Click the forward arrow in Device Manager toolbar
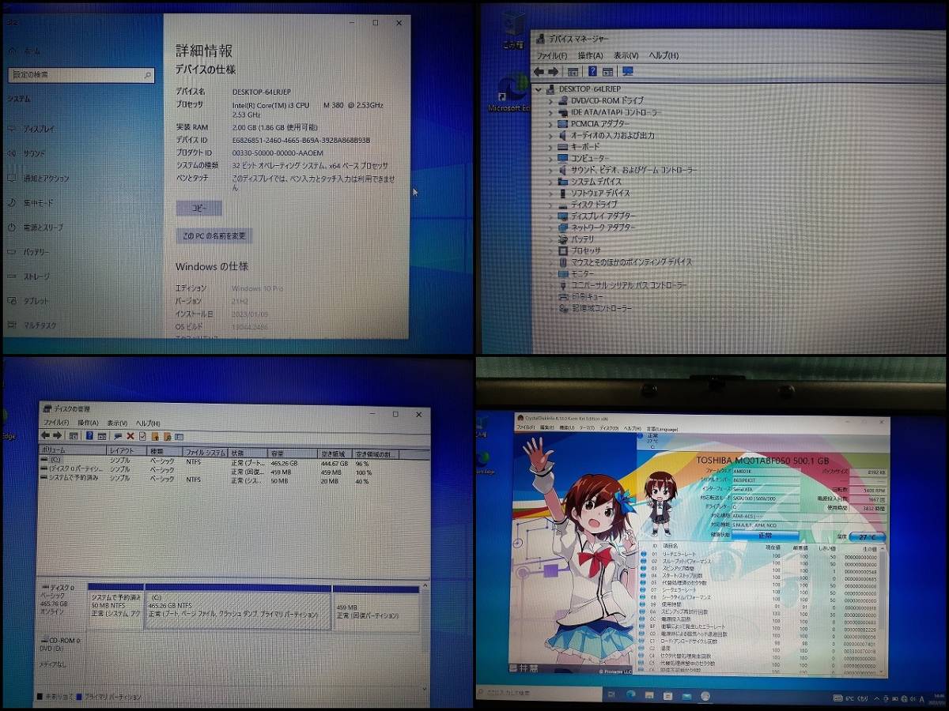This screenshot has height=711, width=949. pos(553,71)
